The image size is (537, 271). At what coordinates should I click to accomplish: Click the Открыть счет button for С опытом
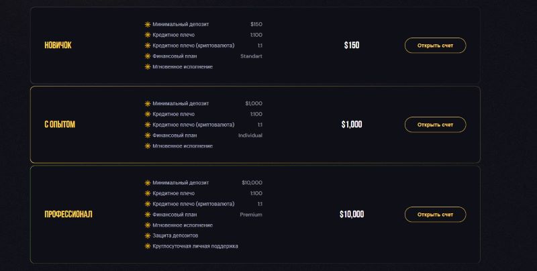pyautogui.click(x=435, y=125)
